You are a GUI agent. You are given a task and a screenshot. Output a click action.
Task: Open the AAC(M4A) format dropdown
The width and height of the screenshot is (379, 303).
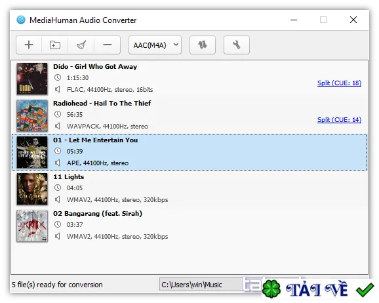point(155,45)
